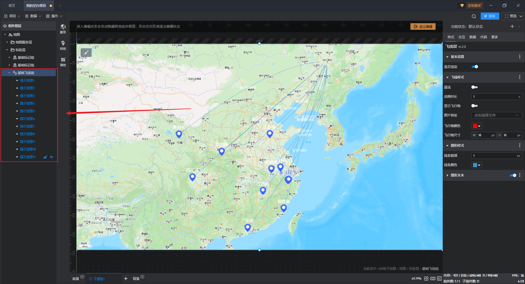Screen dimensions: 525x284
Task: Expand the first 基础标记组 node
Action: click(x=9, y=58)
